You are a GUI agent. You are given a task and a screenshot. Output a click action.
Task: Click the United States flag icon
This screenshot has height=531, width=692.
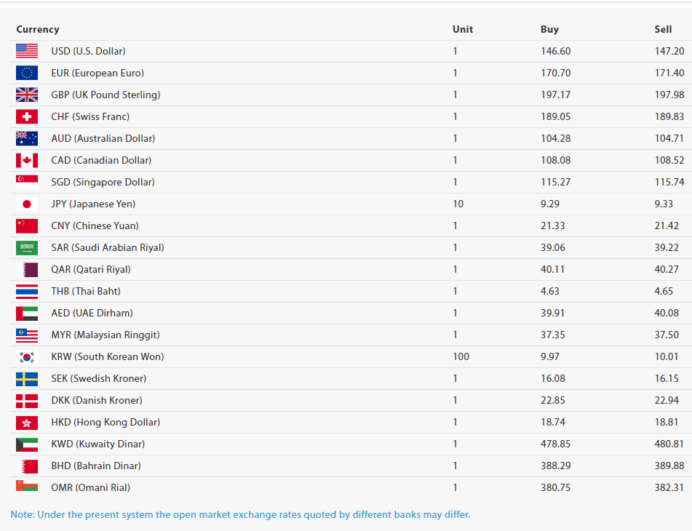click(x=27, y=51)
